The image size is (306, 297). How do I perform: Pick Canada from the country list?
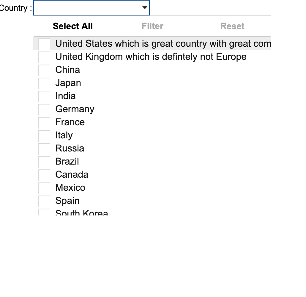[72, 174]
